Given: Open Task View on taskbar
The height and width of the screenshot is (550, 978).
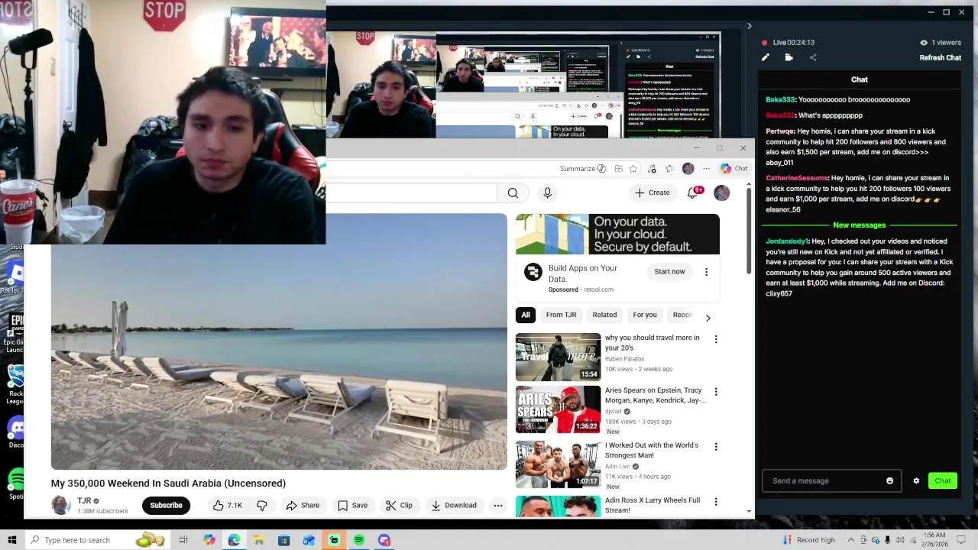Looking at the screenshot, I should [183, 540].
